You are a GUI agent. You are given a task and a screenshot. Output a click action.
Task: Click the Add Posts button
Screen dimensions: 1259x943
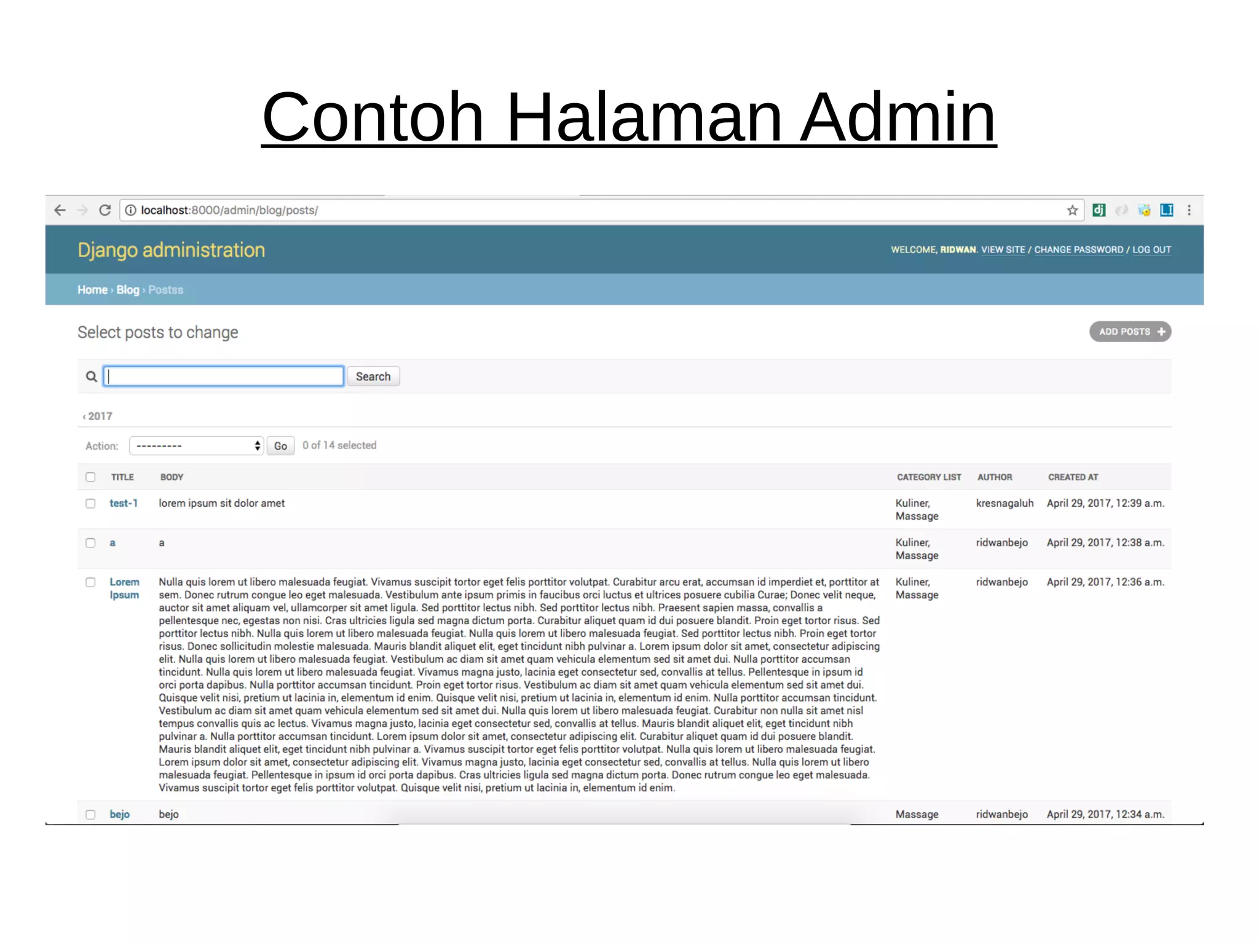point(1130,331)
